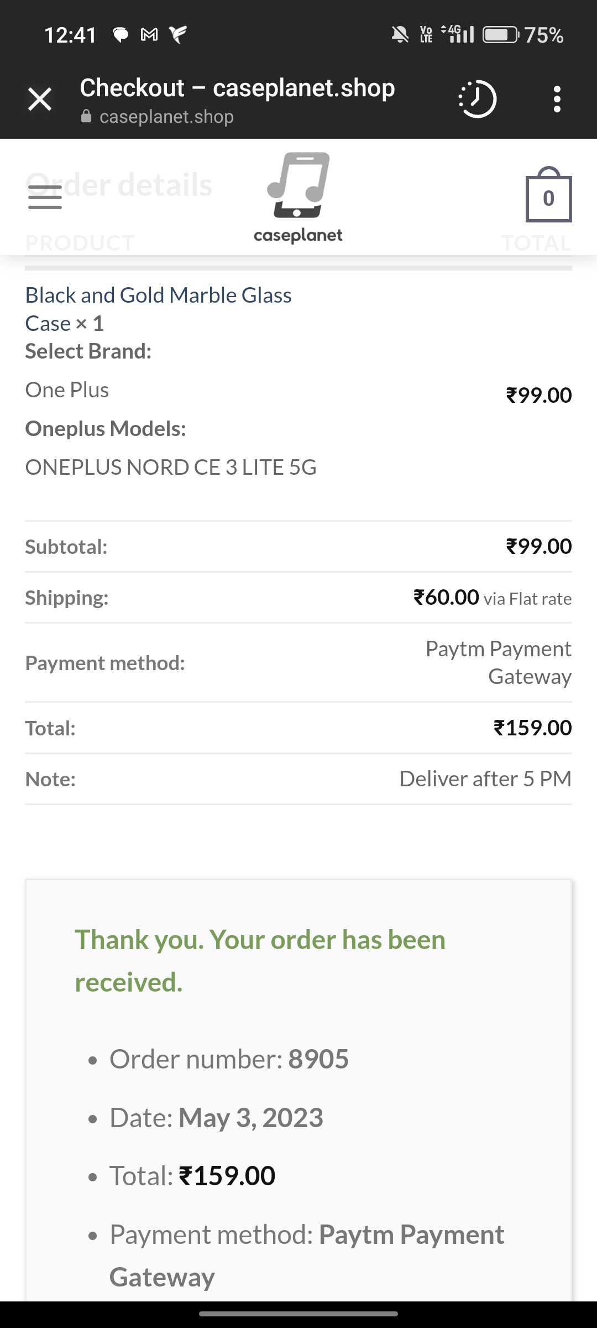Tap the chat bubble notification icon
597x1328 pixels.
coord(121,35)
